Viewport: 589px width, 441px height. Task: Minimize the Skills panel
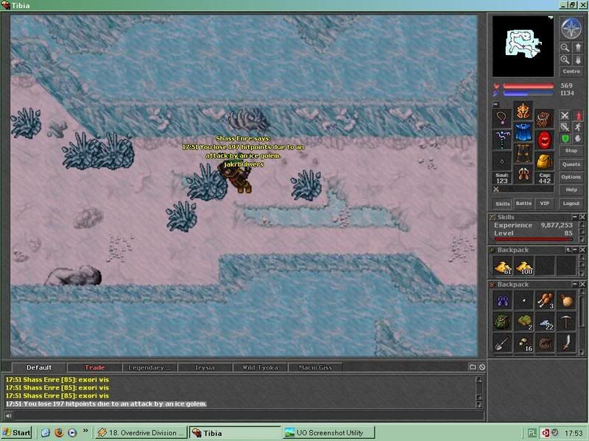pyautogui.click(x=575, y=217)
